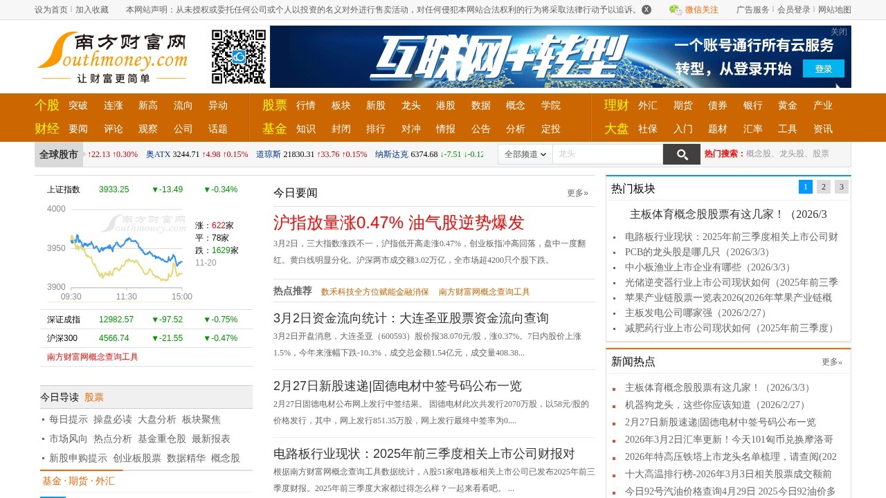
Task: Open the 港股 menu item
Action: 446,105
